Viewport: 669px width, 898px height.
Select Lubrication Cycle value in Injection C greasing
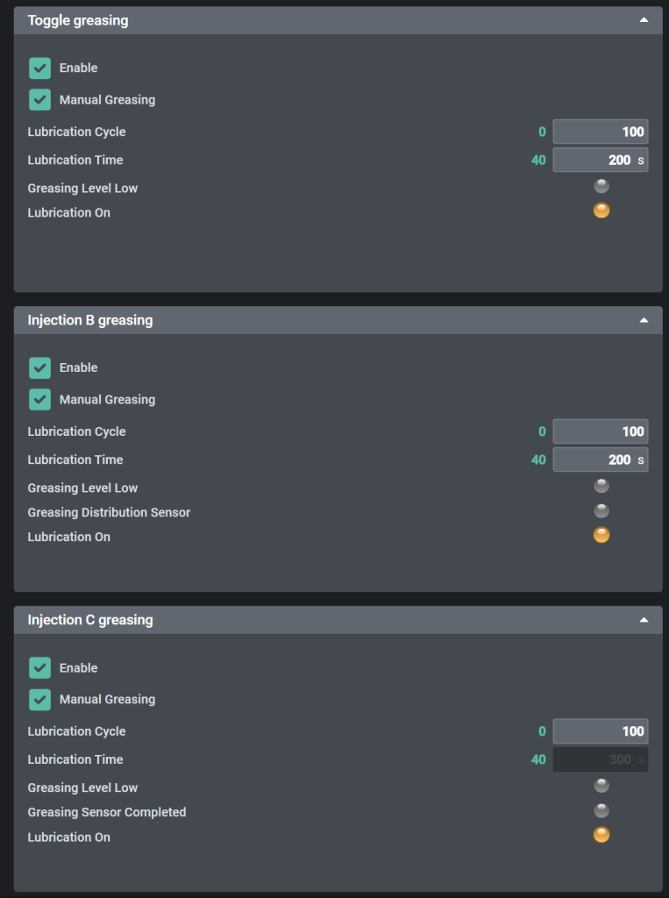pos(600,731)
